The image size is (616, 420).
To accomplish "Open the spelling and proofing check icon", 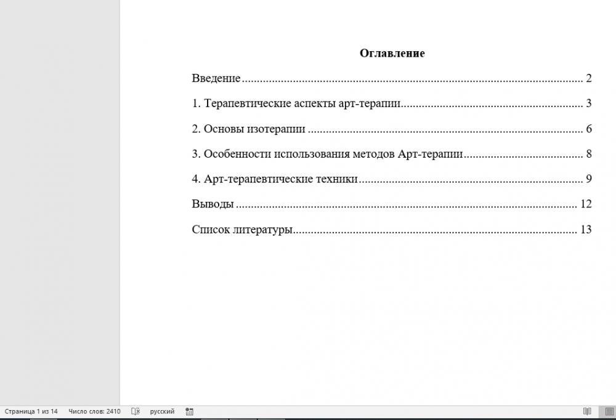I will (135, 411).
